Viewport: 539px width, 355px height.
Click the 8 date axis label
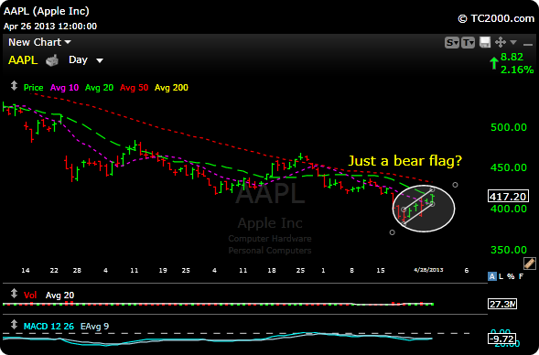[351, 271]
